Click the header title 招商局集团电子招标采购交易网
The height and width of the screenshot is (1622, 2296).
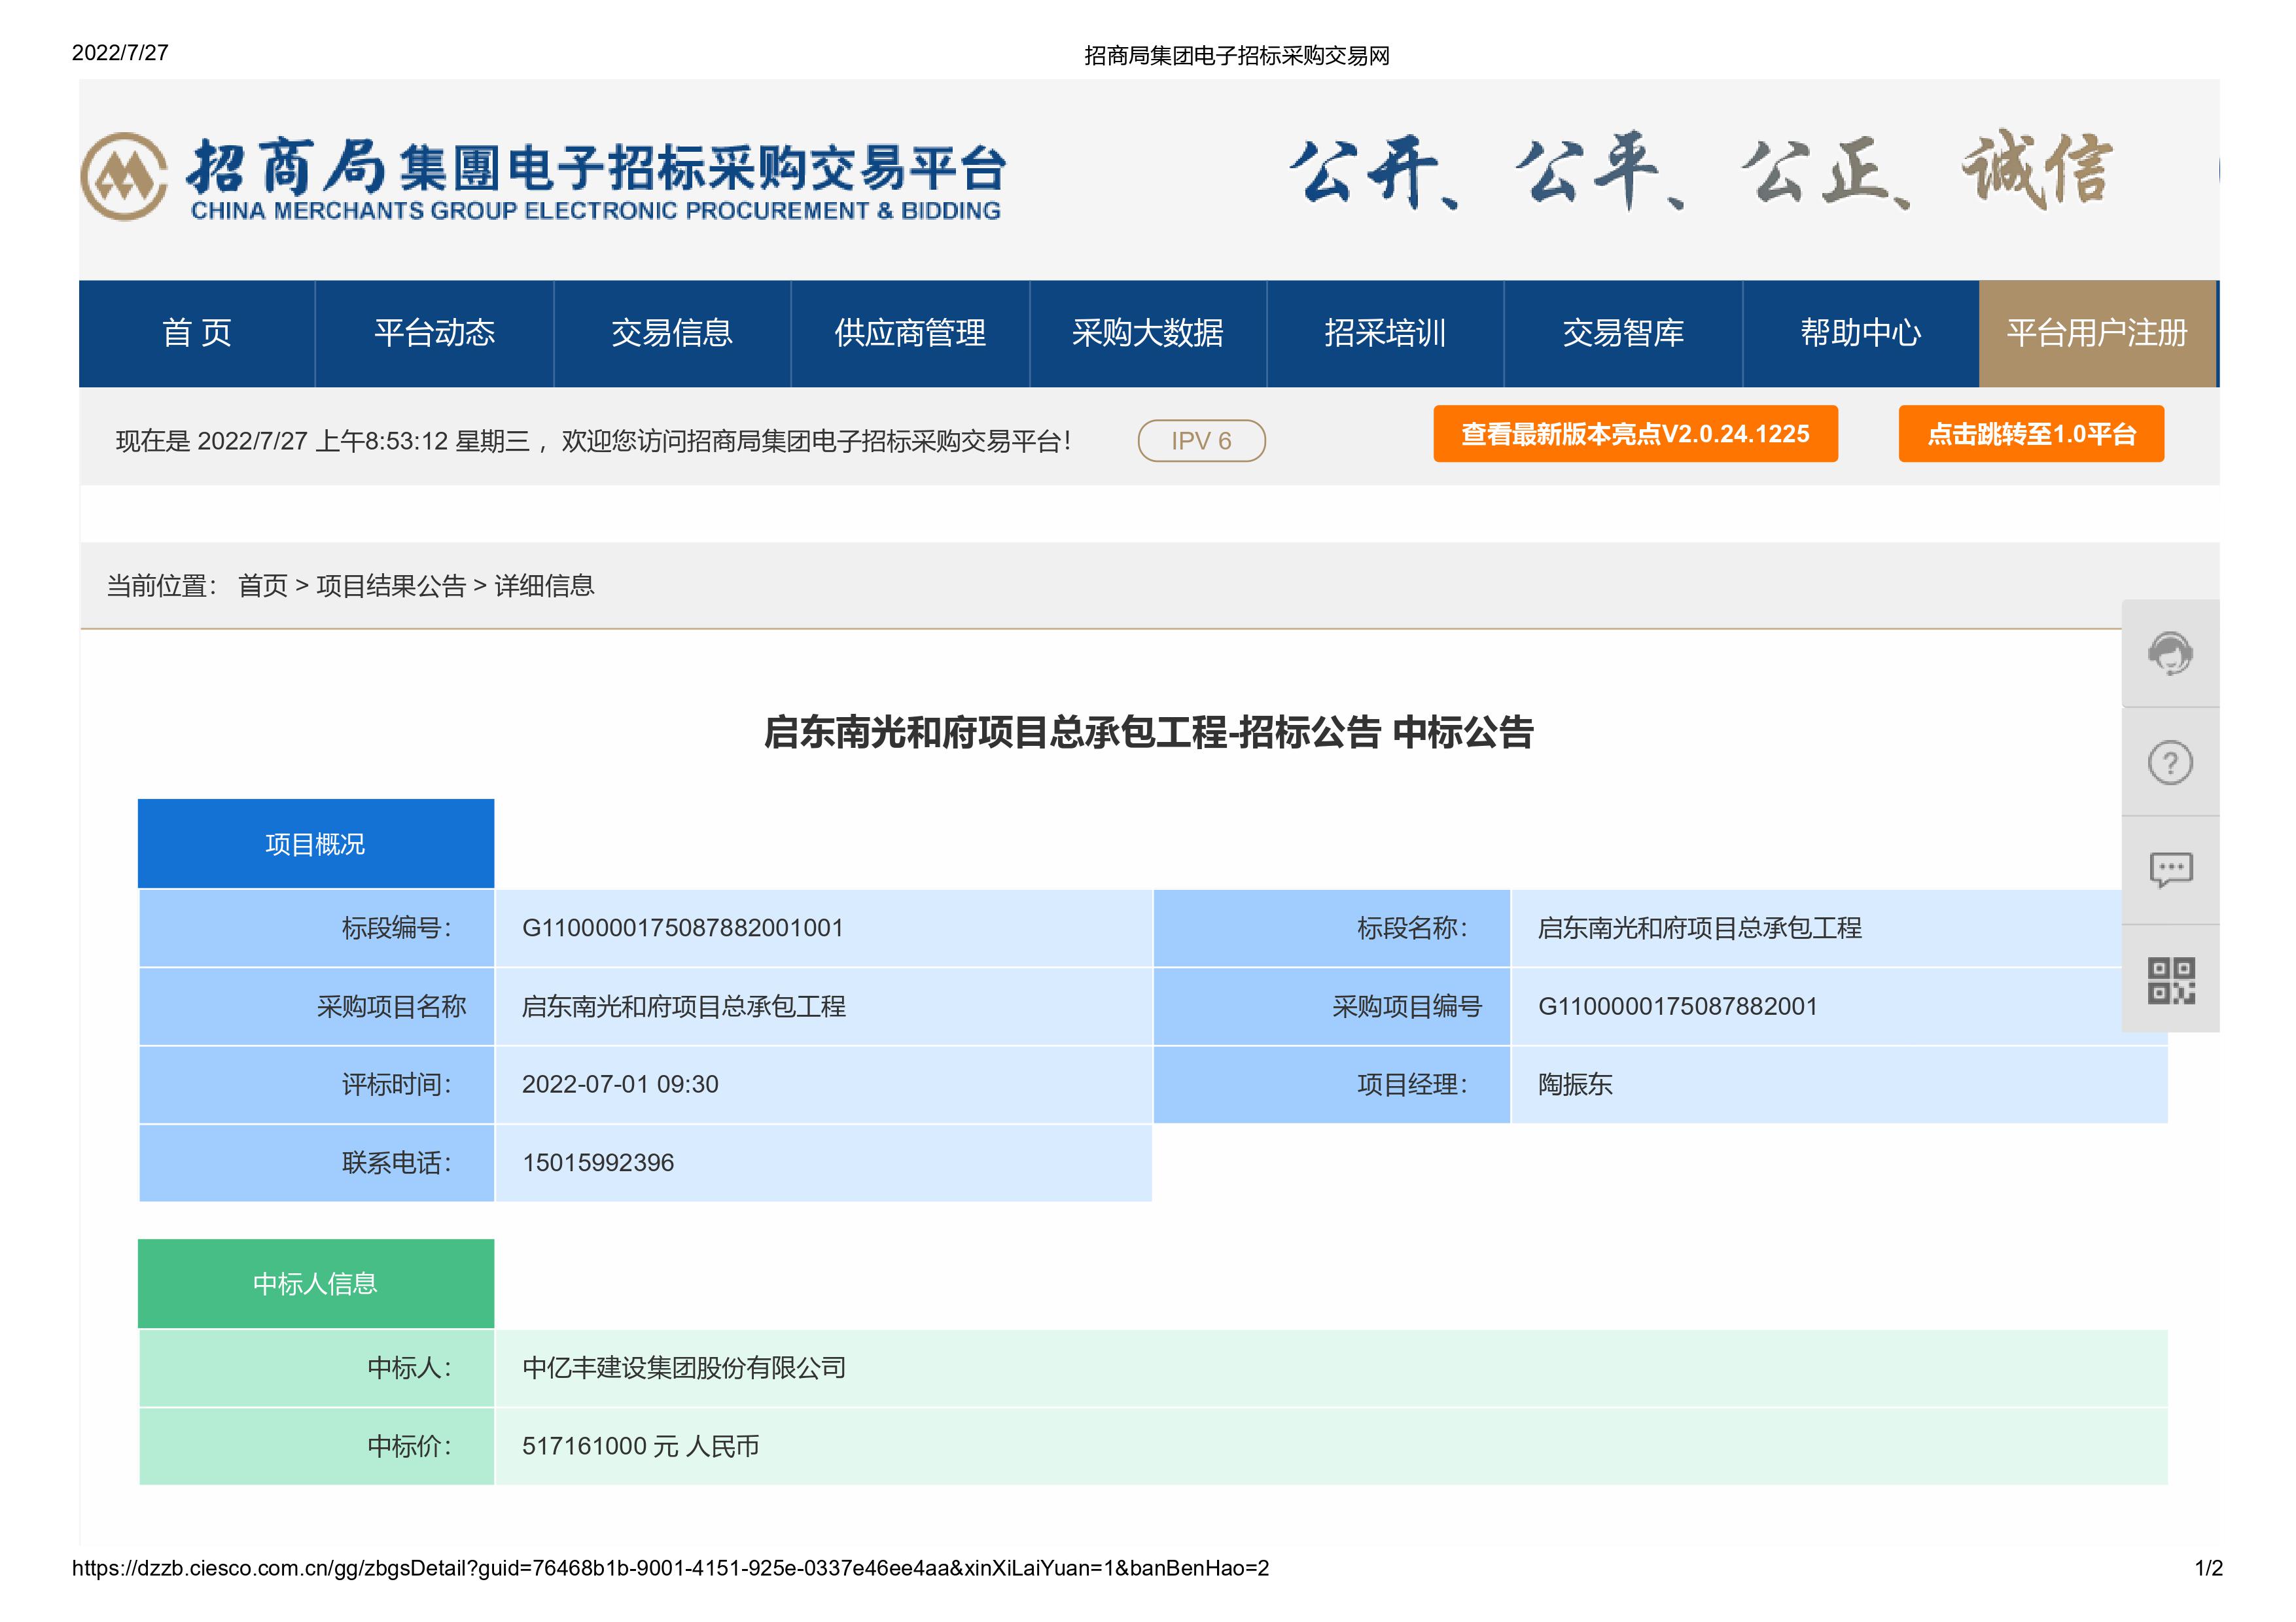click(x=1237, y=56)
